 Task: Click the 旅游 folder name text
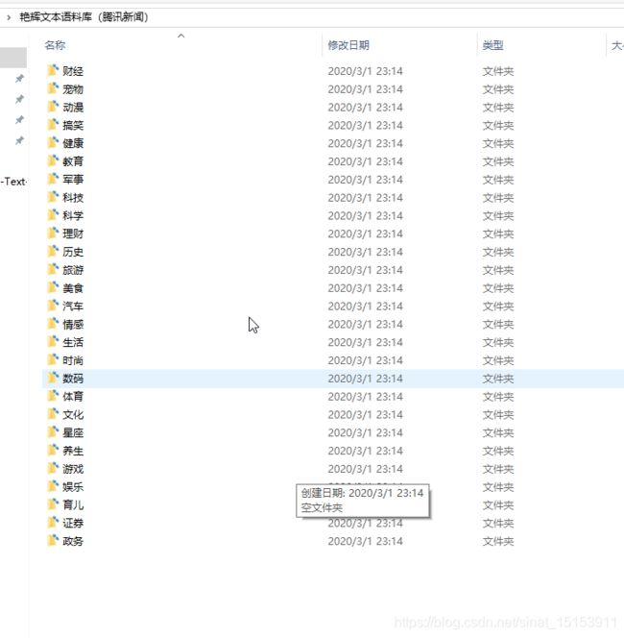click(x=73, y=270)
